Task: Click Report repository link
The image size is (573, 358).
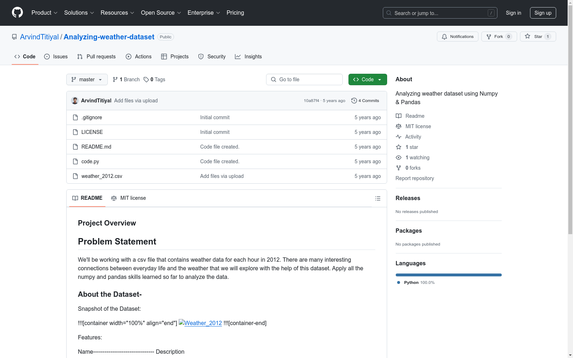Action: pyautogui.click(x=415, y=178)
